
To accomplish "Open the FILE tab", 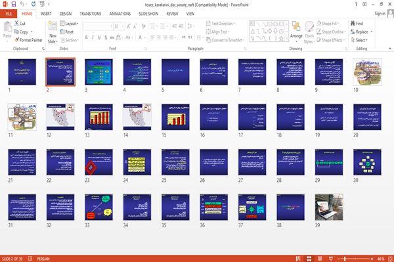I will (9, 14).
